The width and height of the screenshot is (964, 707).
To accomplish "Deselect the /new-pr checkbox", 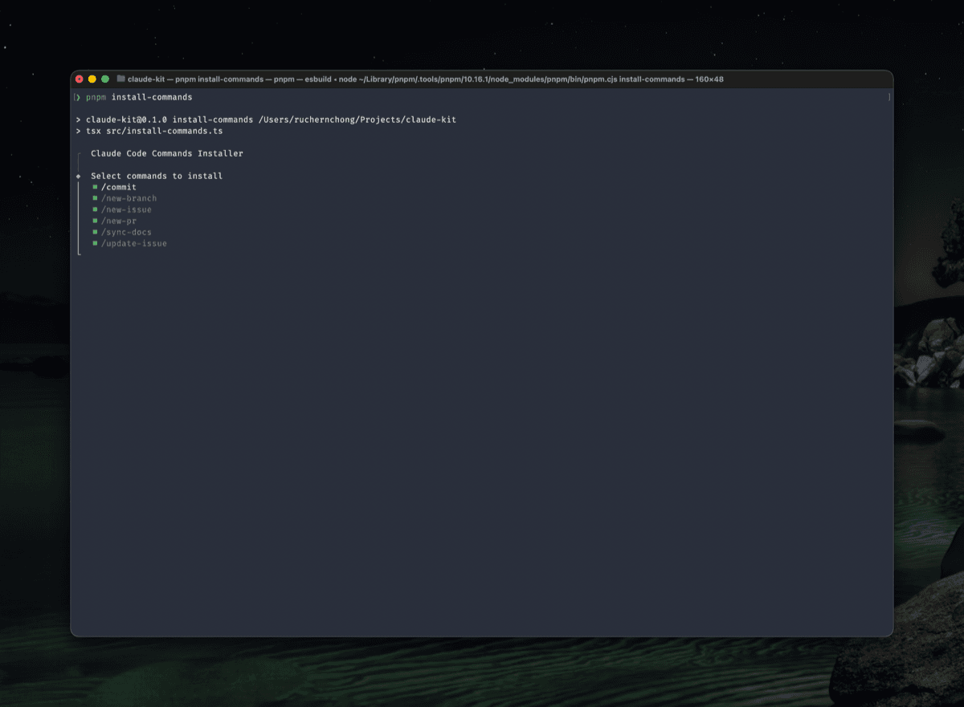I will point(95,221).
